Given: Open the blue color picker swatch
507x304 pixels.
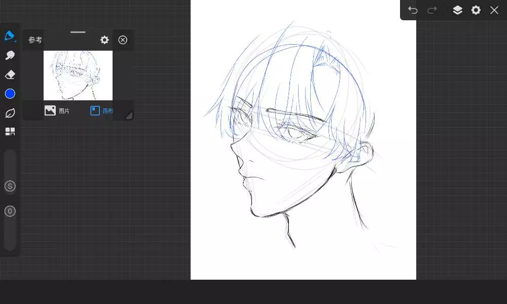Looking at the screenshot, I should (10, 94).
